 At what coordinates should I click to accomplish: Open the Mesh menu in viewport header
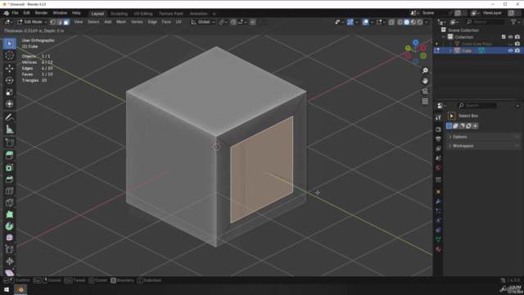(x=121, y=22)
